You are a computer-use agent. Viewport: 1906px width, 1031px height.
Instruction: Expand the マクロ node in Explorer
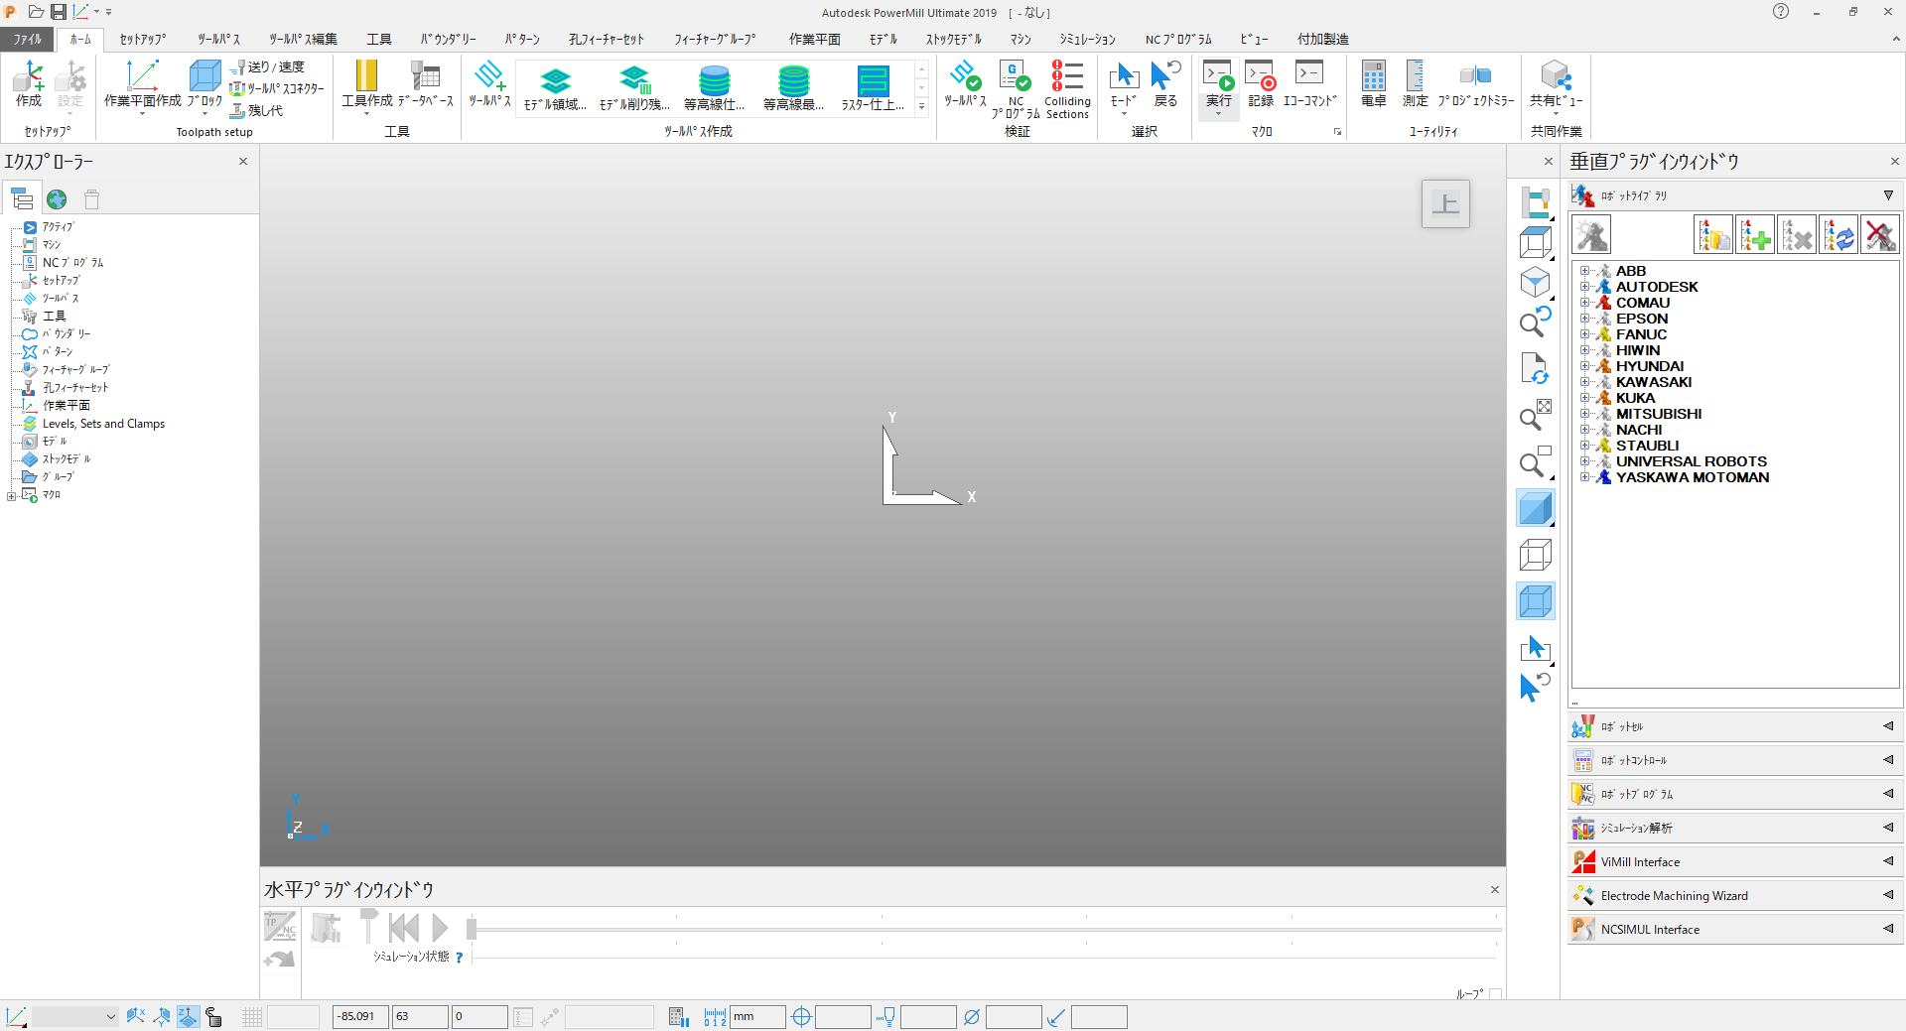[x=11, y=496]
